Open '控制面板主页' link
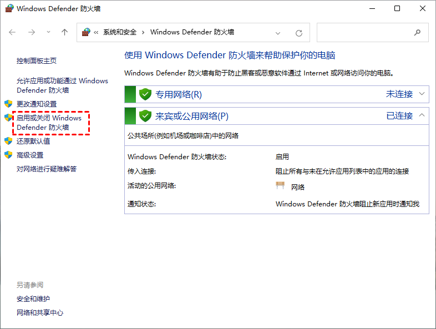Image resolution: width=436 pixels, height=329 pixels. 37,61
